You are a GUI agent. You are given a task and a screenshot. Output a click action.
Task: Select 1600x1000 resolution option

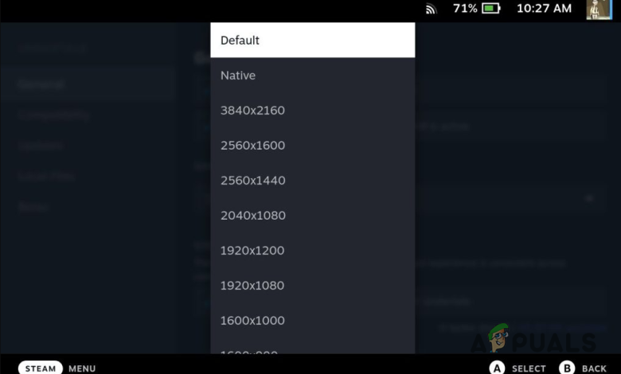pyautogui.click(x=312, y=320)
